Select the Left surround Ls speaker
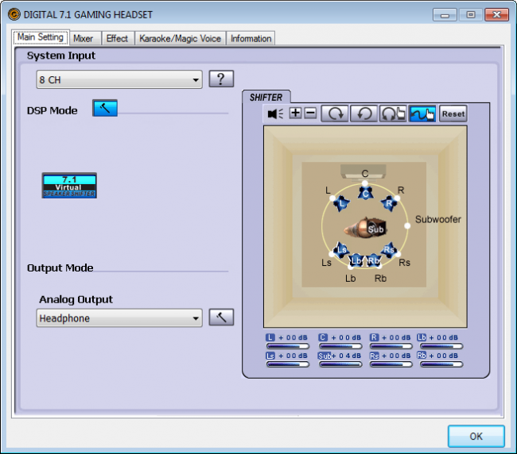Screen dimensions: 517x454 point(341,250)
